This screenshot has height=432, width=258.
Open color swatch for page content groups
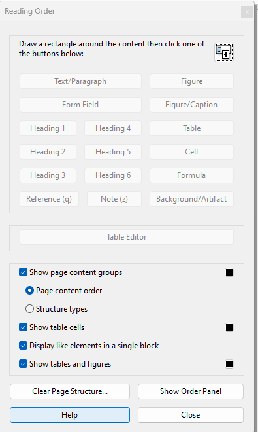coord(229,272)
